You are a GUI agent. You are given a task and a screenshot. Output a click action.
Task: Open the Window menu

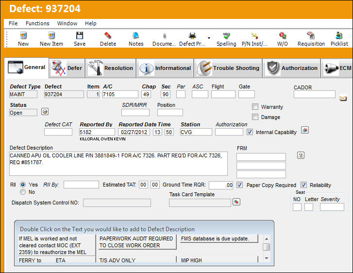(67, 23)
